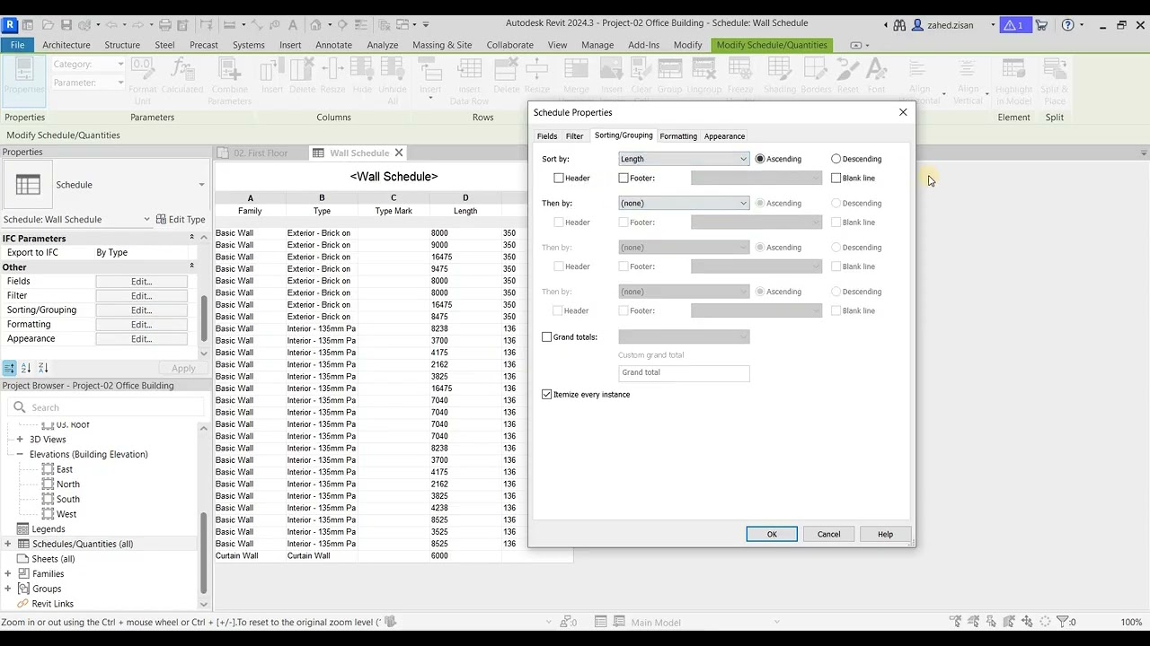Click the Open folder icon in quick access toolbar
This screenshot has height=646, width=1150.
tap(46, 24)
